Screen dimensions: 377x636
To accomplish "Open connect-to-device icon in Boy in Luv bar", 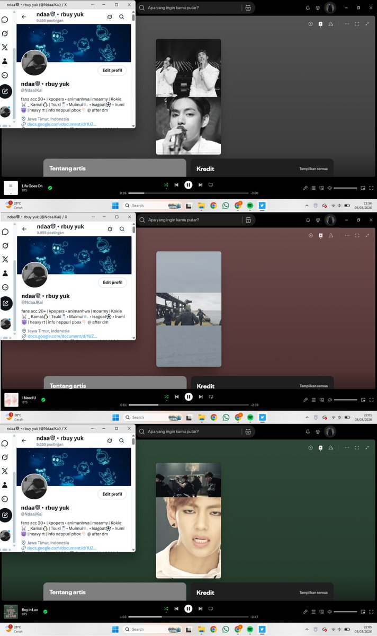I will [x=321, y=611].
